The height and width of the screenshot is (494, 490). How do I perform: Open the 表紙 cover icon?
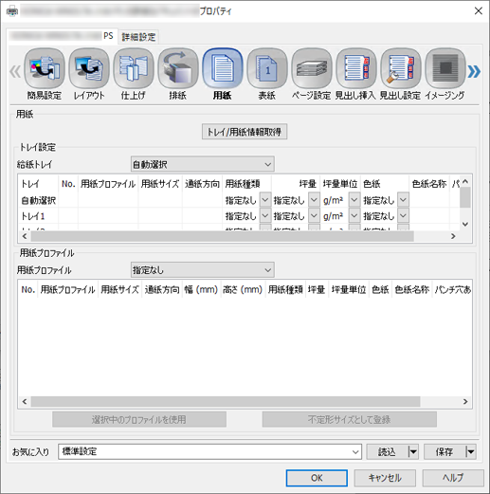point(267,68)
